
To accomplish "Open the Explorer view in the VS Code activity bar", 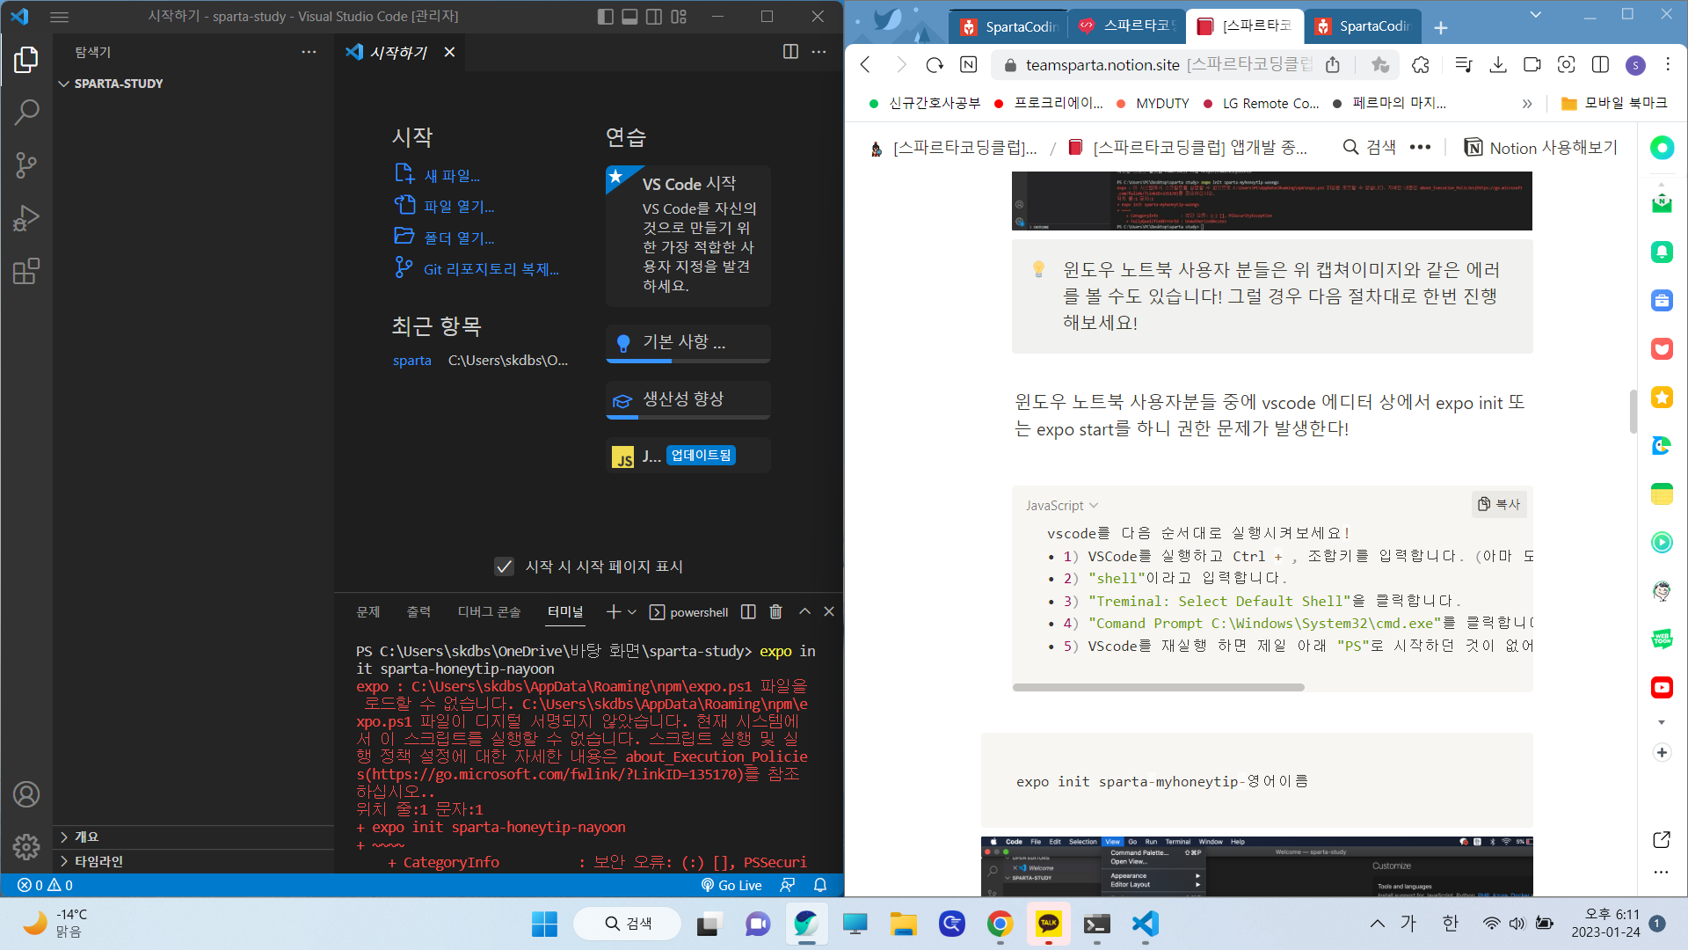I will click(x=26, y=60).
